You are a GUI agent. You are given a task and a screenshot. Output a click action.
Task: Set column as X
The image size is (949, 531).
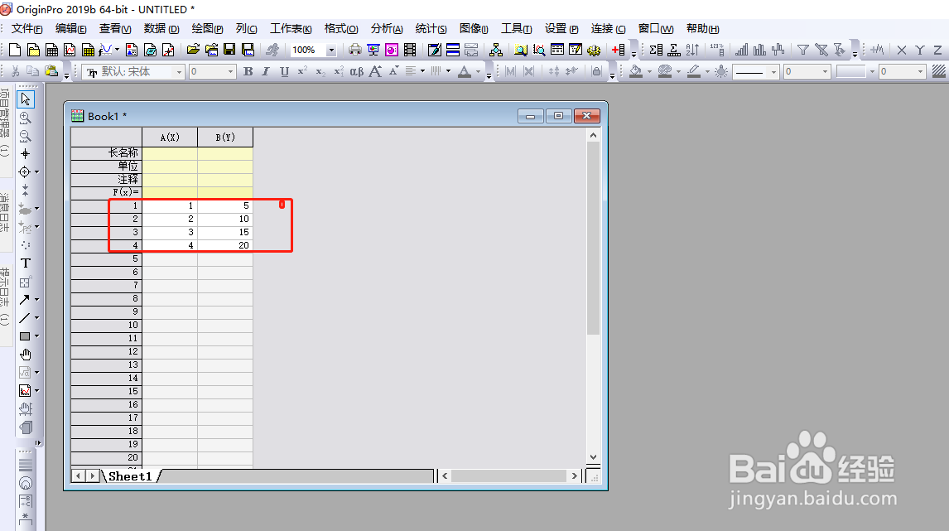coord(902,51)
